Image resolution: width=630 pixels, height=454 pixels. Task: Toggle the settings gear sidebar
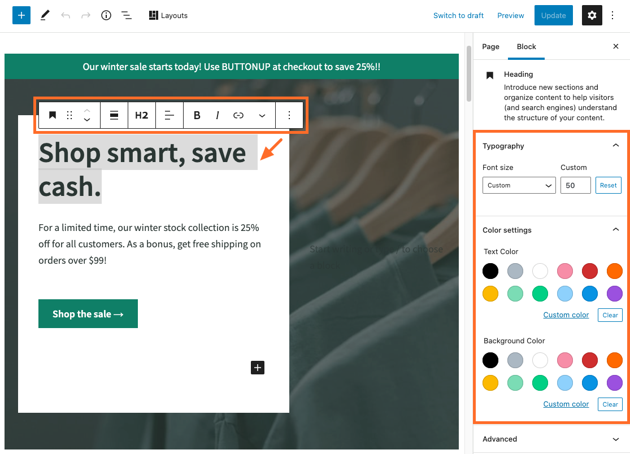coord(592,15)
